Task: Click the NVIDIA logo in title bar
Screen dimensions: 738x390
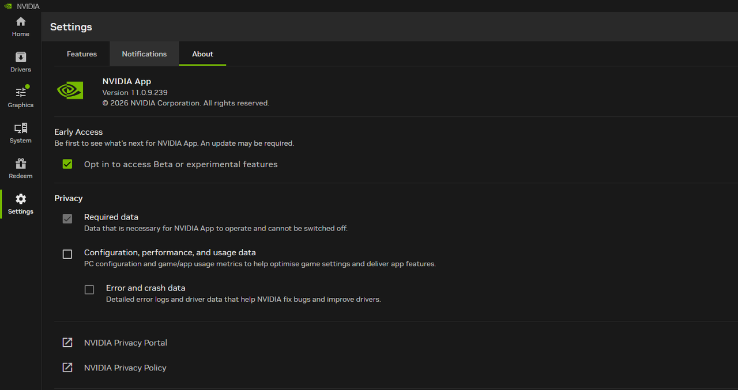Action: pyautogui.click(x=8, y=6)
